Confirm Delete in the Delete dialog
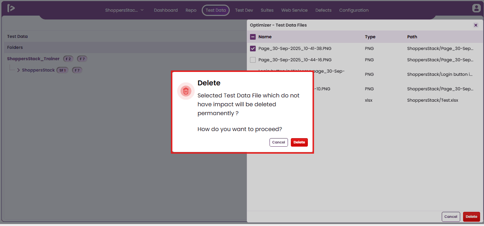Image resolution: width=484 pixels, height=226 pixels. click(299, 142)
